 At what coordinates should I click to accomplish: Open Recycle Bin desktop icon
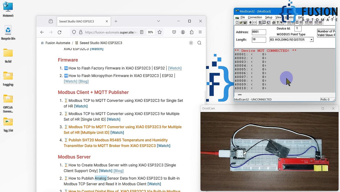(8, 33)
